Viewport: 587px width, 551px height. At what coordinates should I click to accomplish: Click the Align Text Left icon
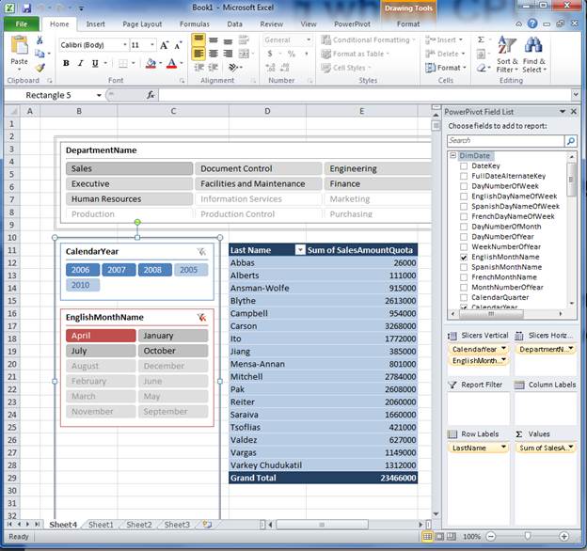click(x=198, y=54)
